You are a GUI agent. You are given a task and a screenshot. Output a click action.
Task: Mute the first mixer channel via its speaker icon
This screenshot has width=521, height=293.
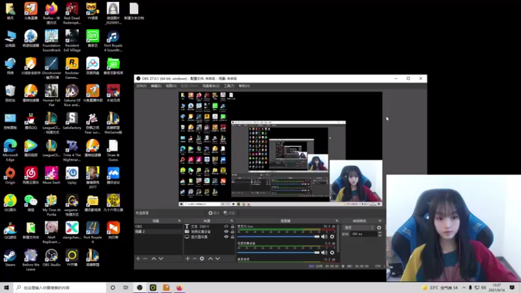(x=324, y=236)
